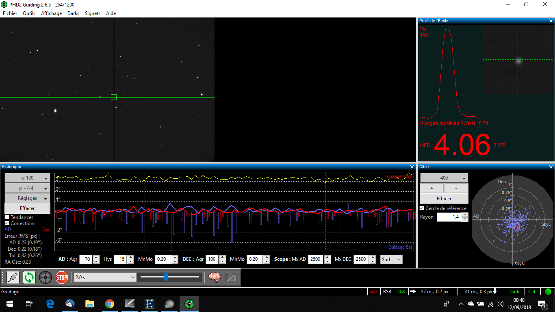Click the guide crosshair target icon

pos(46,277)
